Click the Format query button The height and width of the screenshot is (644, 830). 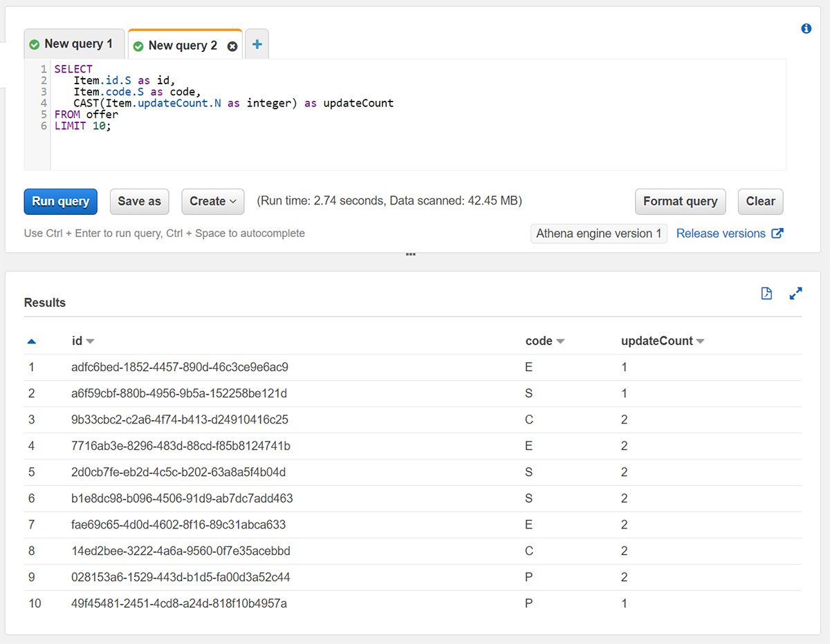680,201
